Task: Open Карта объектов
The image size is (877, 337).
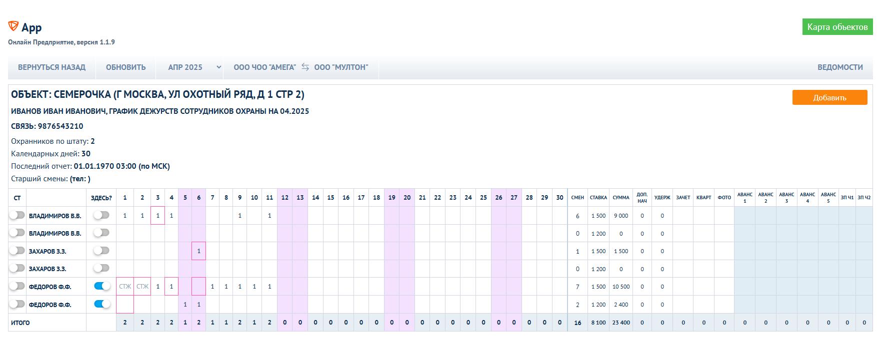Action: [x=837, y=27]
